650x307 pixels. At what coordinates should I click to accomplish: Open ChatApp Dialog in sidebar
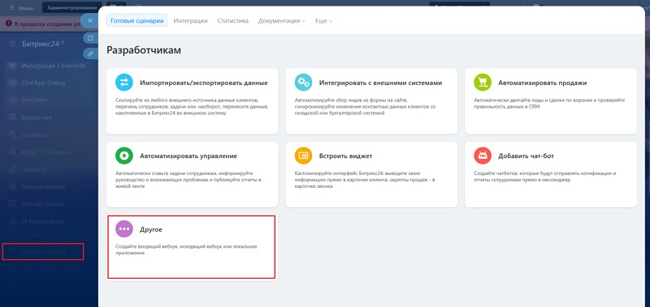pyautogui.click(x=43, y=83)
